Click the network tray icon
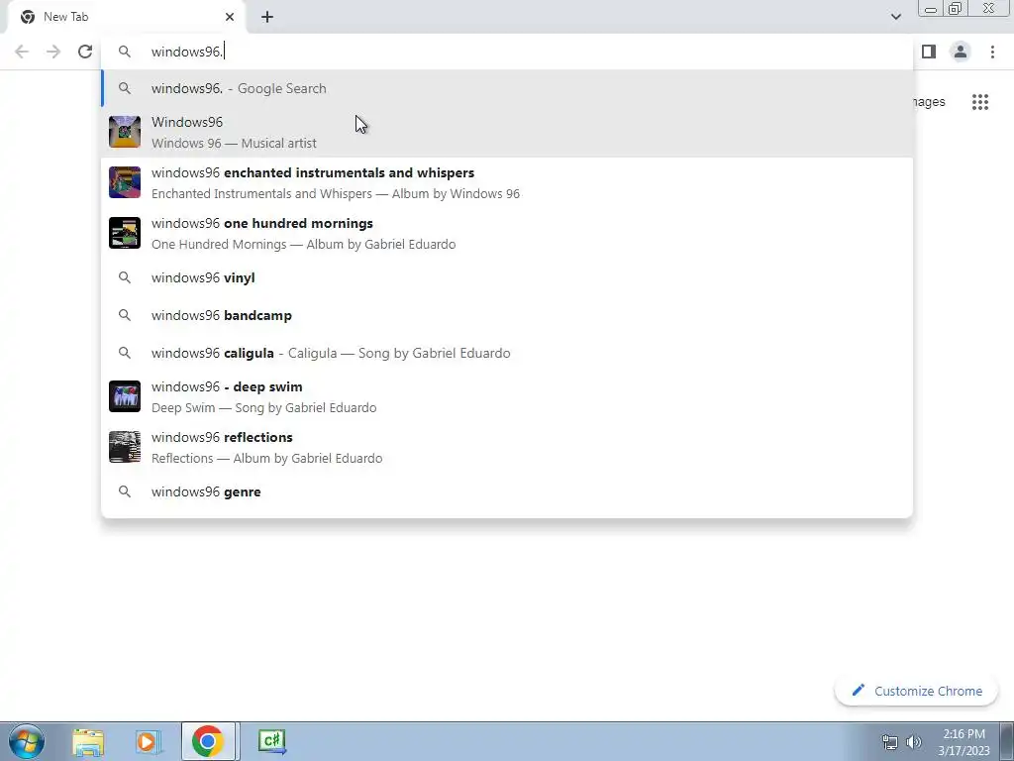The image size is (1014, 761). pyautogui.click(x=890, y=742)
